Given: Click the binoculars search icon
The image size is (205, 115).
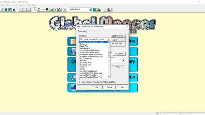Looking at the screenshot, I should [x=65, y=10].
